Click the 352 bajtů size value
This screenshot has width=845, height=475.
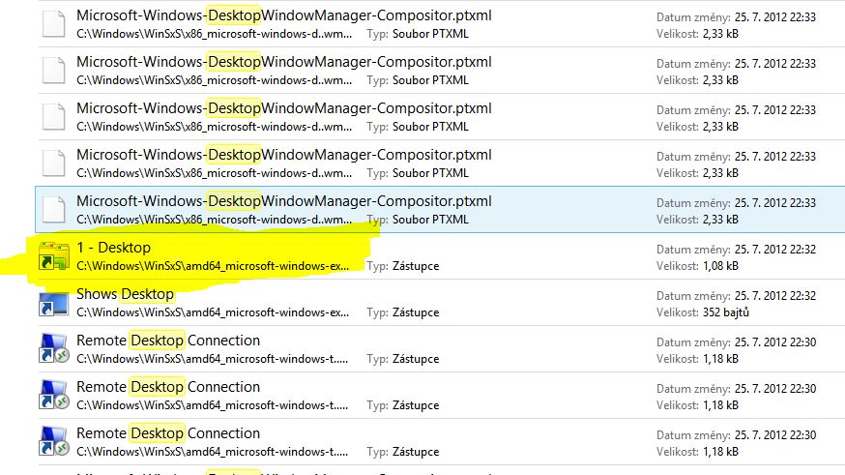click(x=728, y=312)
